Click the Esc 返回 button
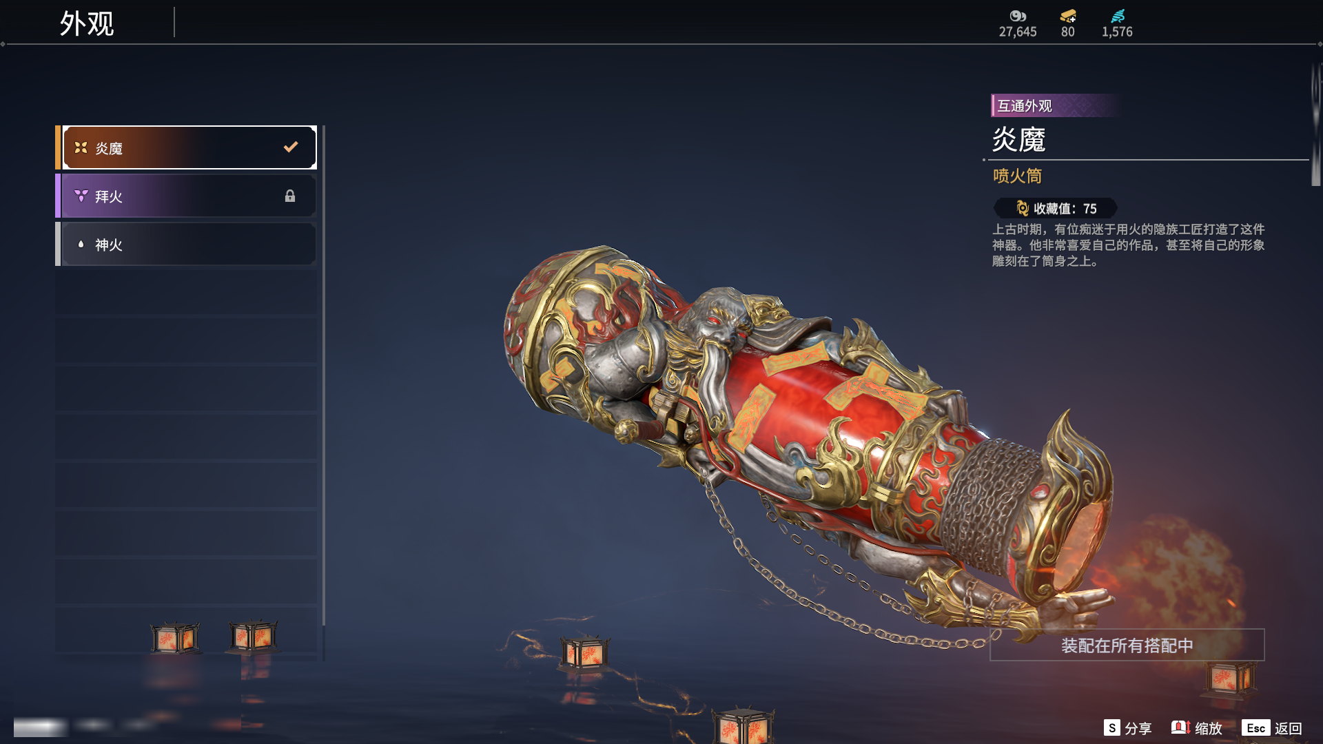The image size is (1323, 744). click(1272, 727)
